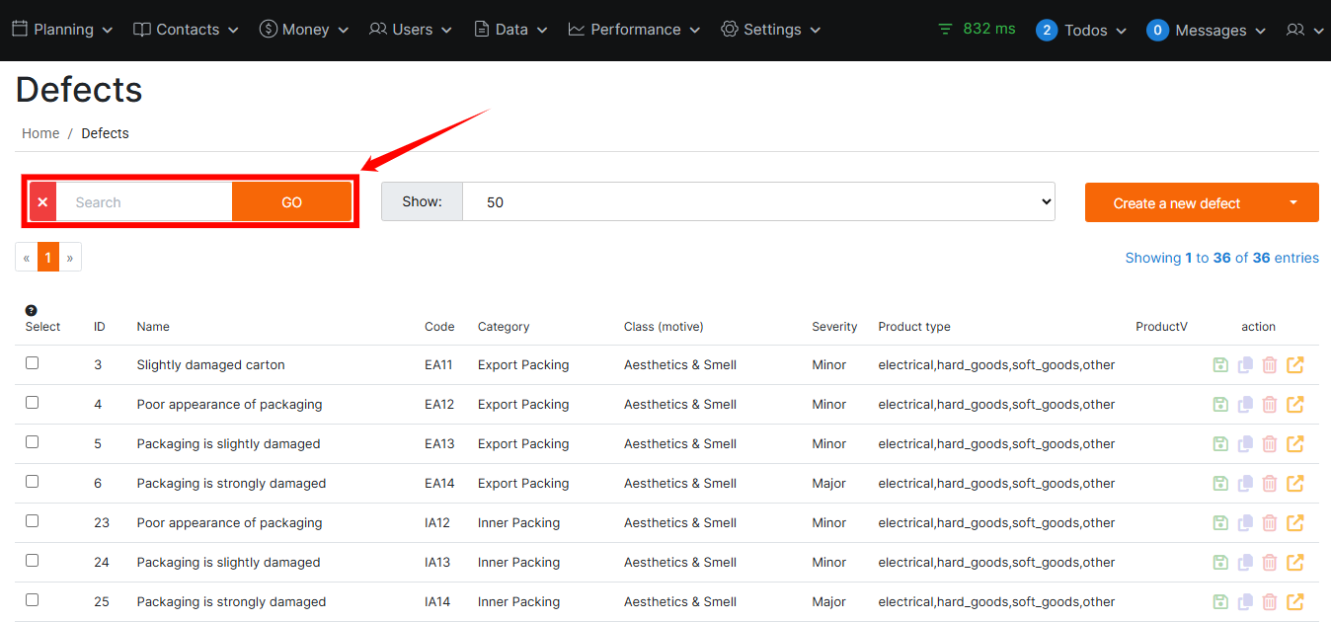The image size is (1331, 622).
Task: Tick the checkbox for Slightly damaged carton
Action: (x=33, y=363)
